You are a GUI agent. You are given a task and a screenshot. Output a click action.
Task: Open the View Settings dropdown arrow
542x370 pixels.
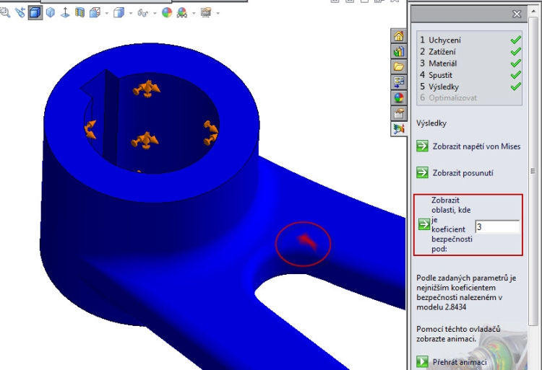(x=218, y=14)
